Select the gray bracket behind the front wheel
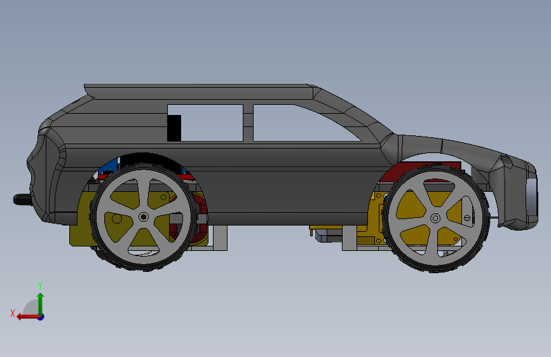The width and height of the screenshot is (551, 357). point(350,238)
